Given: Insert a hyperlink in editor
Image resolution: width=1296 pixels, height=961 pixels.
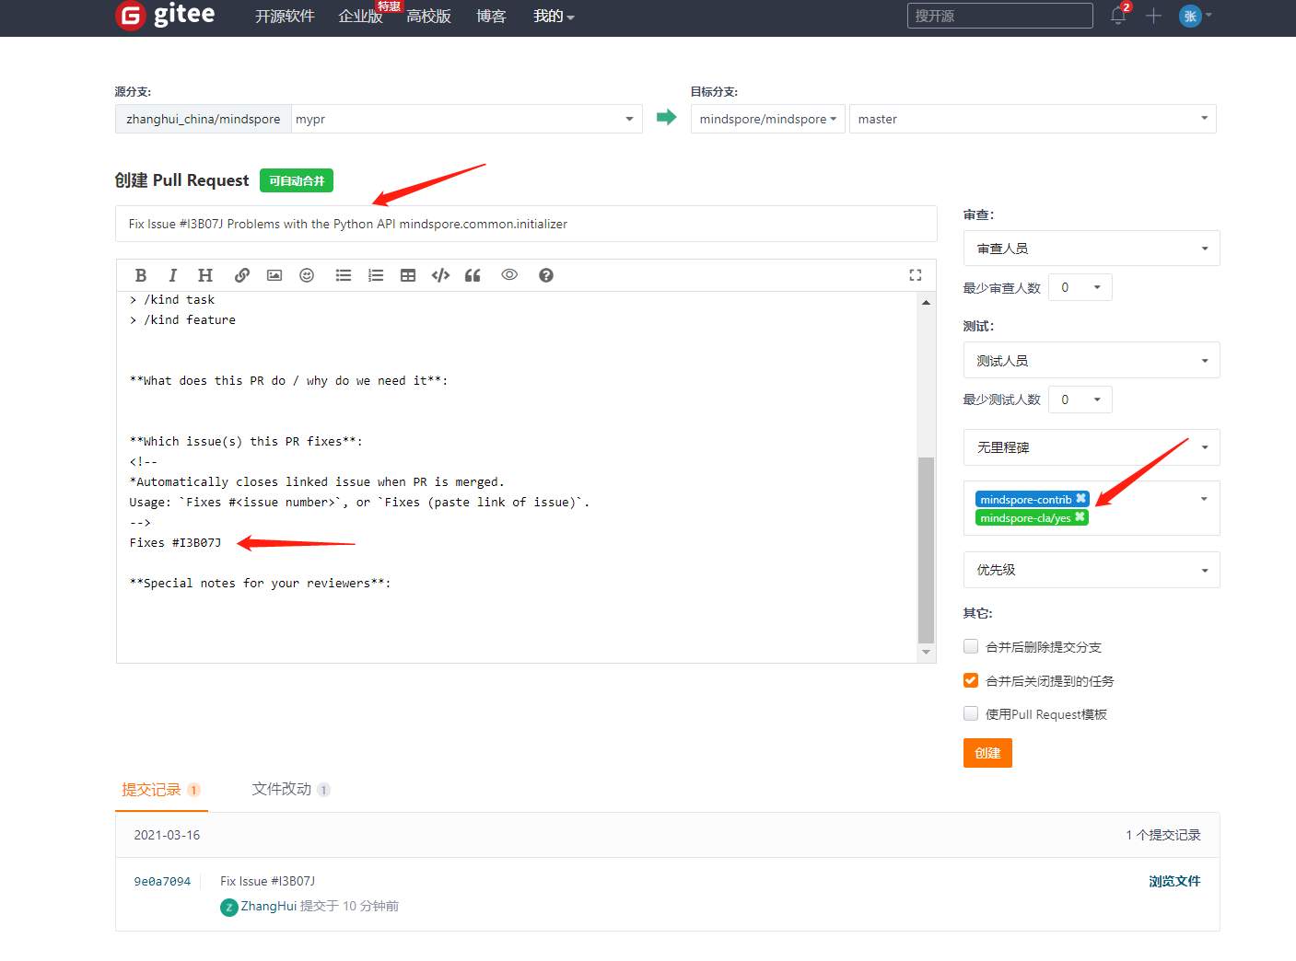Looking at the screenshot, I should pyautogui.click(x=242, y=275).
